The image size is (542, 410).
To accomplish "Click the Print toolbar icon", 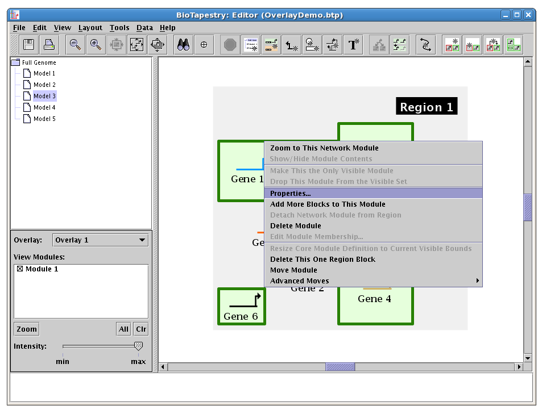I will click(49, 45).
